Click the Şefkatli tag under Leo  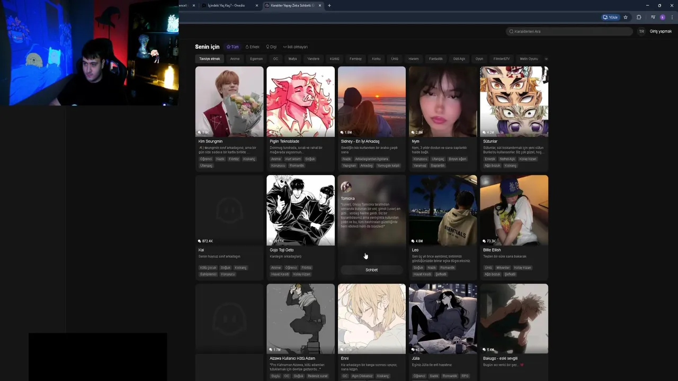click(441, 274)
